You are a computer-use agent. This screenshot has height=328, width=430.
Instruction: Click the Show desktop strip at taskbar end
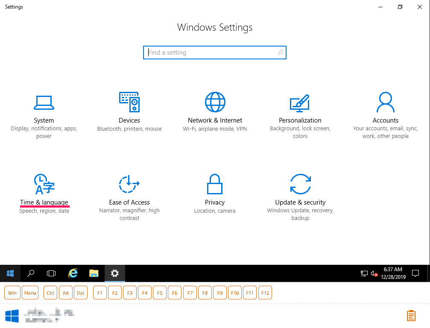click(429, 273)
